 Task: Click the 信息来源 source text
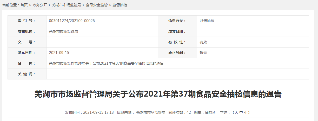tap(141, 112)
